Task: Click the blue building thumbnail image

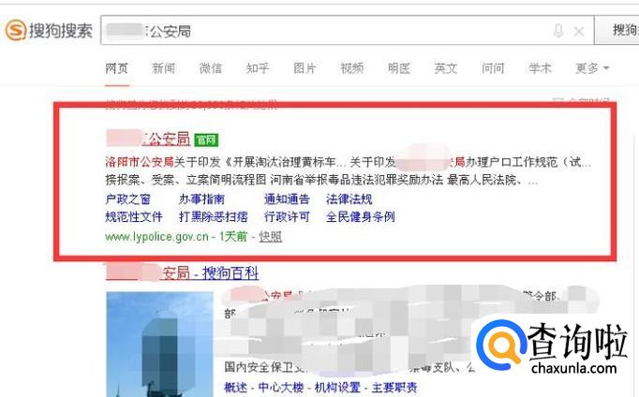Action: [159, 344]
